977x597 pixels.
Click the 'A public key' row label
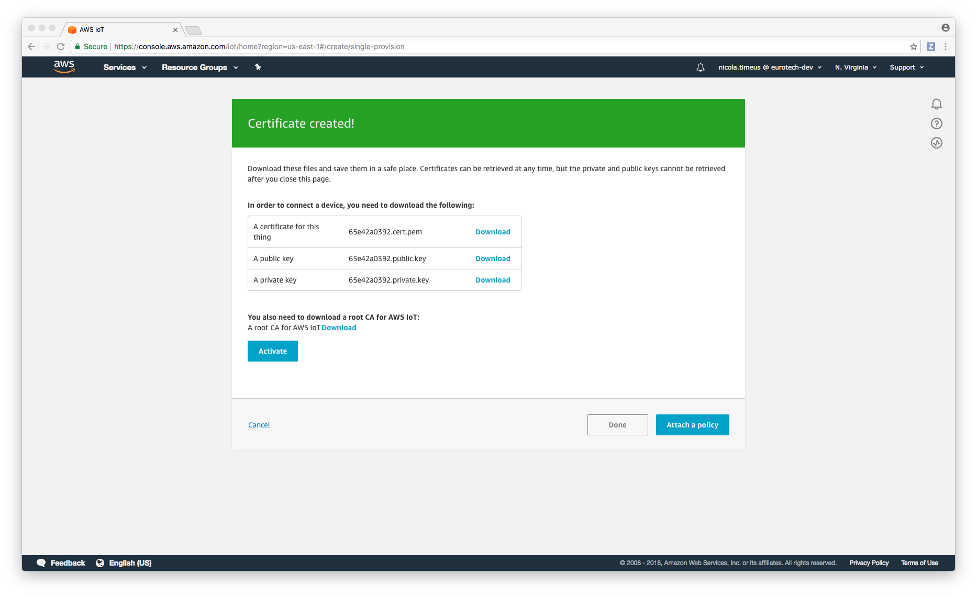(x=273, y=258)
